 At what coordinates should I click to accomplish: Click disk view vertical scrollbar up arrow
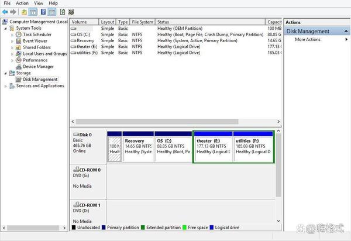coord(278,130)
